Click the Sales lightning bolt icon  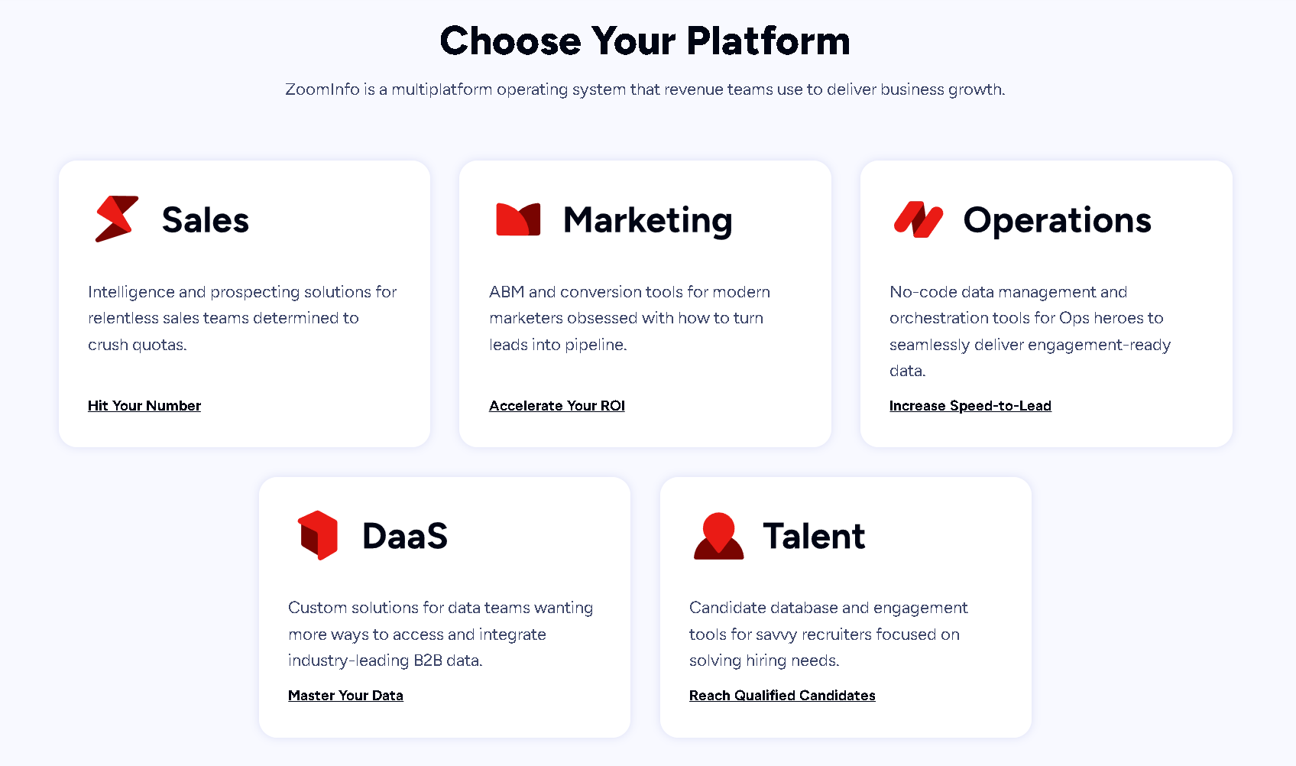pyautogui.click(x=116, y=219)
